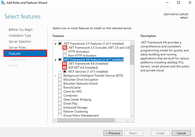Expand the WCF Services node
Viewport: 195px width, 137px height.
[60, 72]
